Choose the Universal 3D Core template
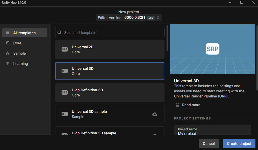 pos(110,71)
